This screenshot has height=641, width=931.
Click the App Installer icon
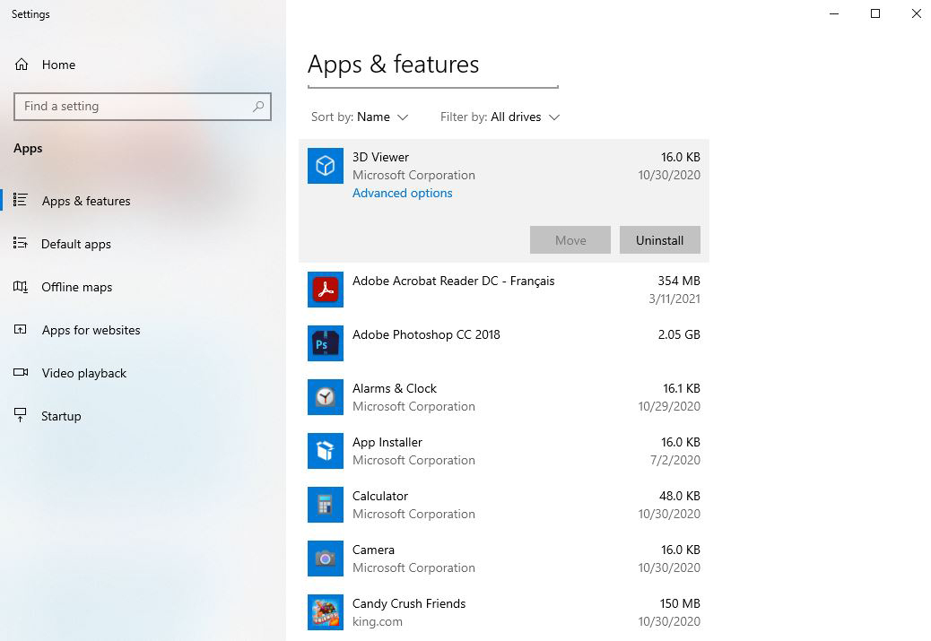click(326, 451)
